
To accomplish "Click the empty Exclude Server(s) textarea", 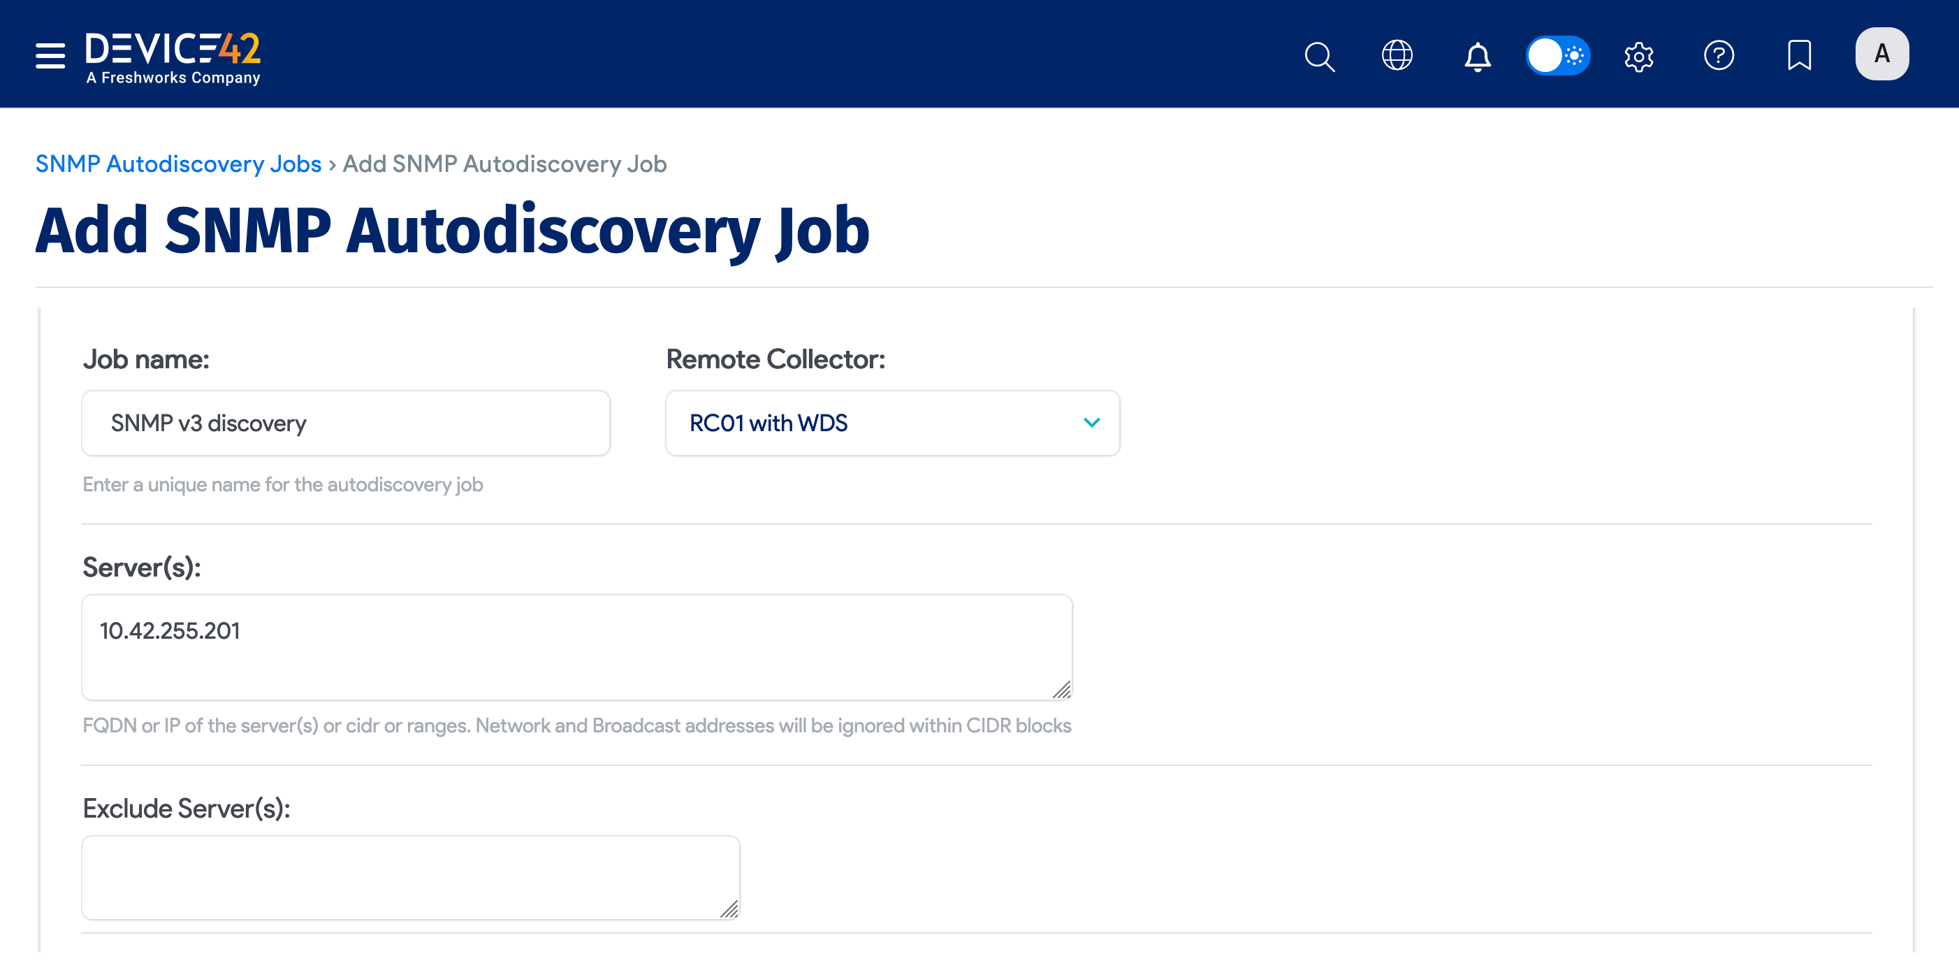I will tap(411, 876).
